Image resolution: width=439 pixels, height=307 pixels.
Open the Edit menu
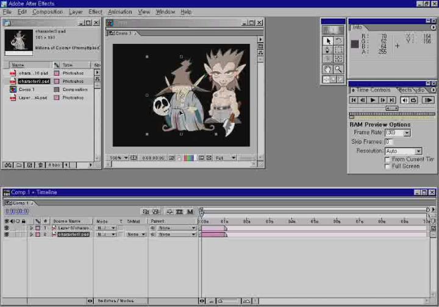point(22,12)
